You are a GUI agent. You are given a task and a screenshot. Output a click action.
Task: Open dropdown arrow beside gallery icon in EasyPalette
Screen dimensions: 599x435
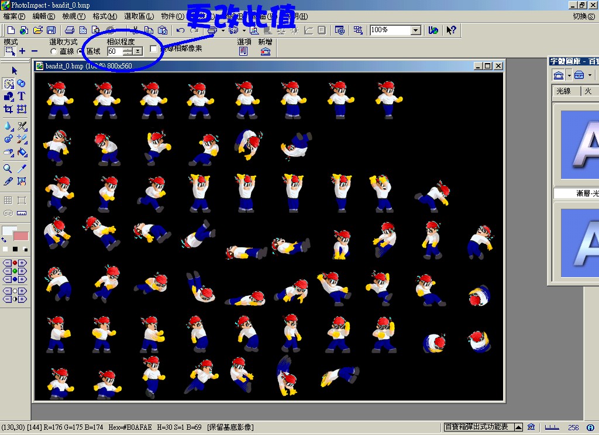pos(569,75)
